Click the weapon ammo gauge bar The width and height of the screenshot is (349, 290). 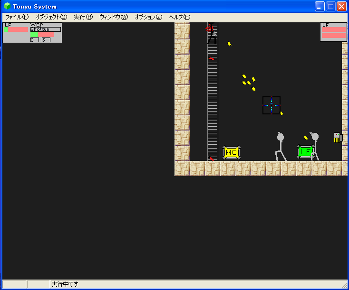pos(42,35)
